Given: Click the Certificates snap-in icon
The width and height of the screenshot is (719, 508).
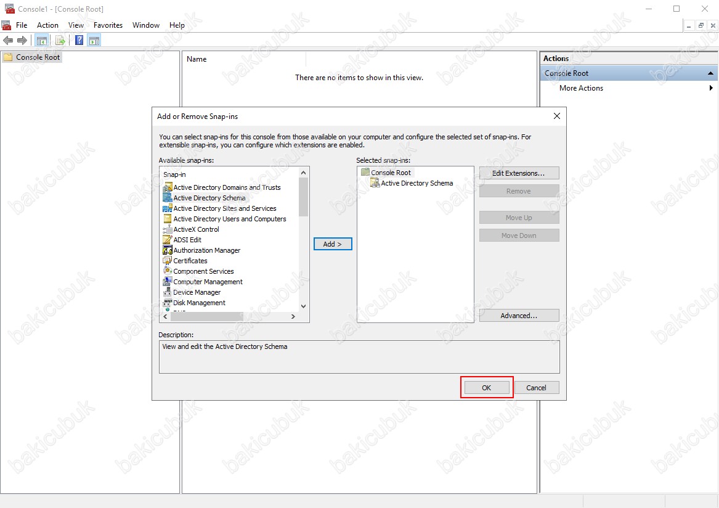Looking at the screenshot, I should 168,261.
